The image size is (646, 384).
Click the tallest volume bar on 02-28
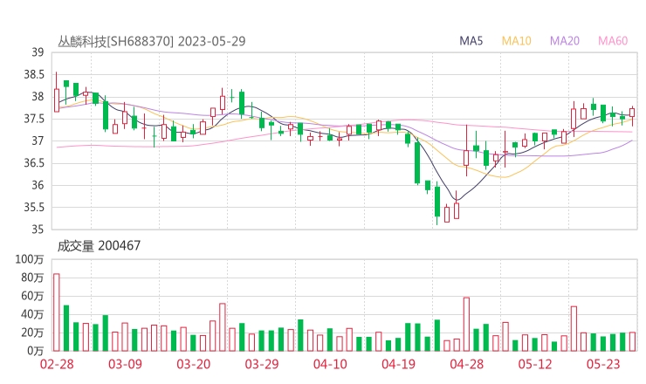[57, 312]
